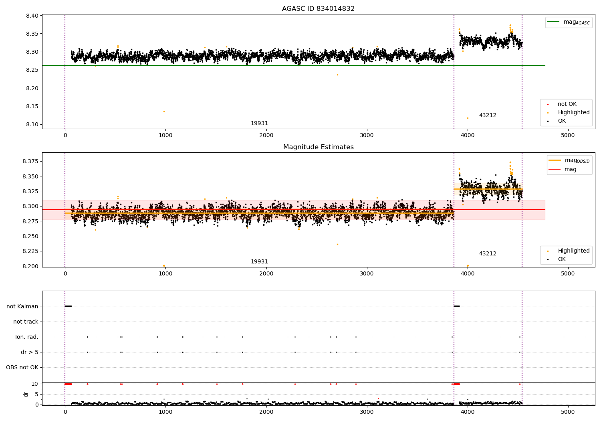
Task: Click 'OK' legend entry in Magnitude Estimates plot
Action: [x=562, y=259]
